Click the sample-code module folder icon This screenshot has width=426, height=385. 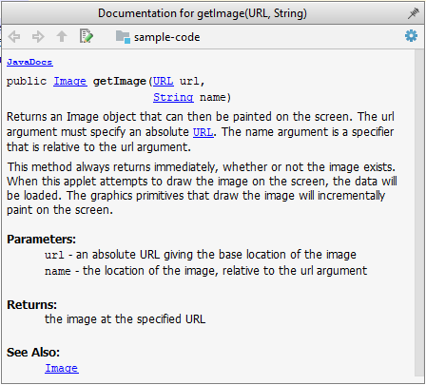123,37
